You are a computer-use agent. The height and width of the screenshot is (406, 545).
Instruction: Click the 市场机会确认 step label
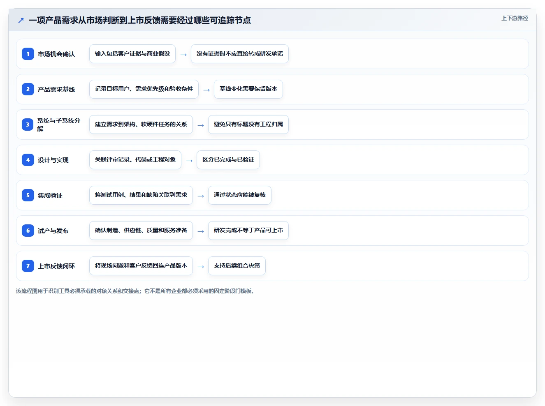click(x=56, y=54)
